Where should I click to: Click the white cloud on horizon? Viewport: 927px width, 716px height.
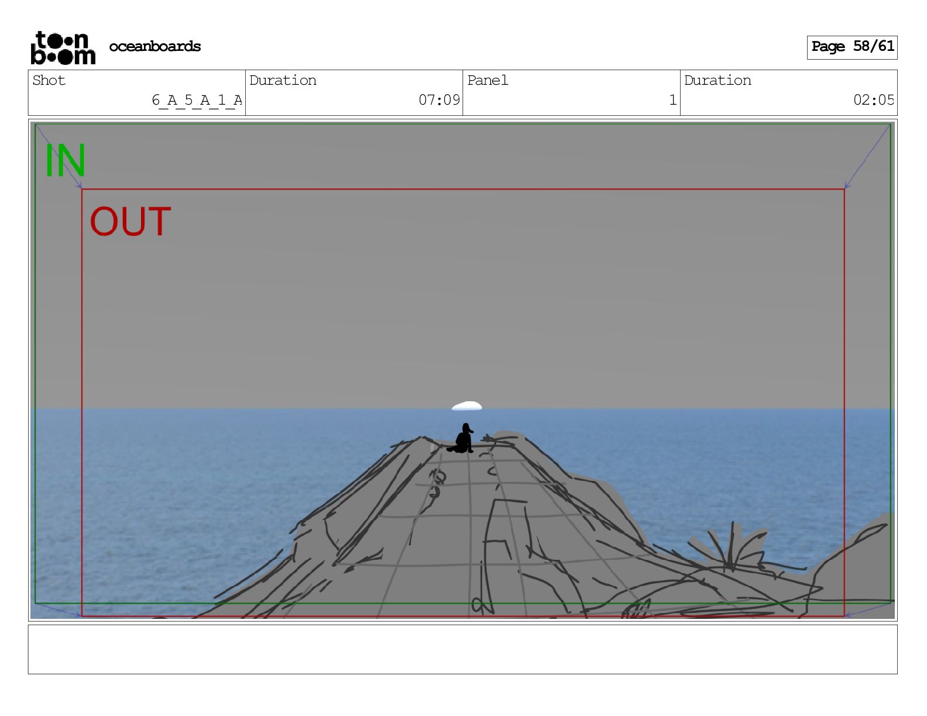pos(467,406)
